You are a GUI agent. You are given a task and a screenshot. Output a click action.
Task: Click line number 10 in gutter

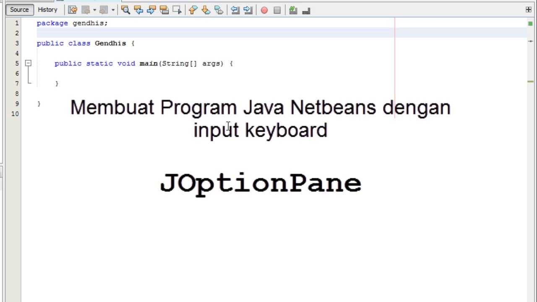(x=15, y=114)
